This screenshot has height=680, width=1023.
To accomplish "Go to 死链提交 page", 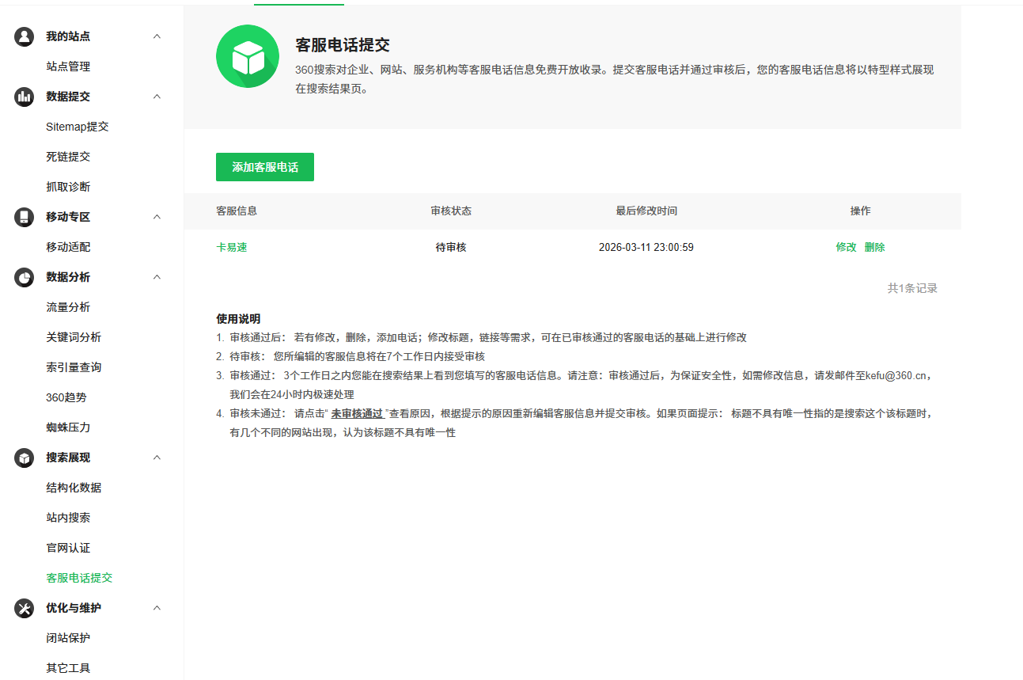I will click(x=68, y=157).
